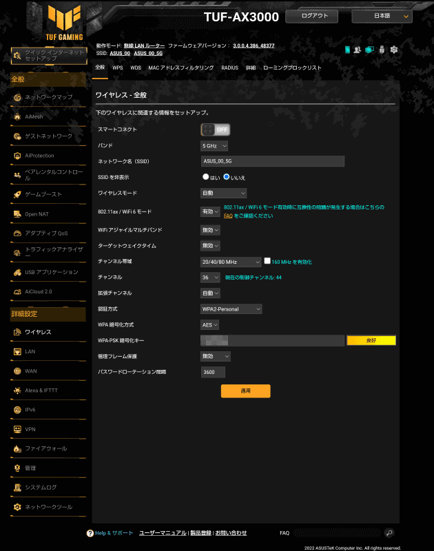Click the トラフィックアナライザー icon
The width and height of the screenshot is (434, 551).
click(17, 253)
